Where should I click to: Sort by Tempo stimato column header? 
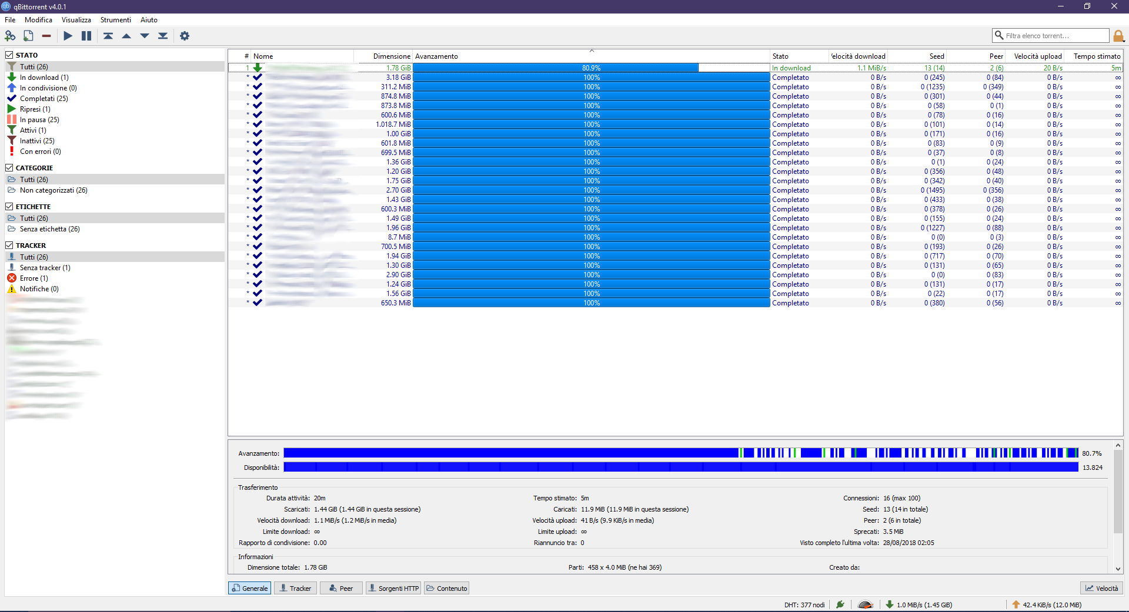pos(1094,56)
